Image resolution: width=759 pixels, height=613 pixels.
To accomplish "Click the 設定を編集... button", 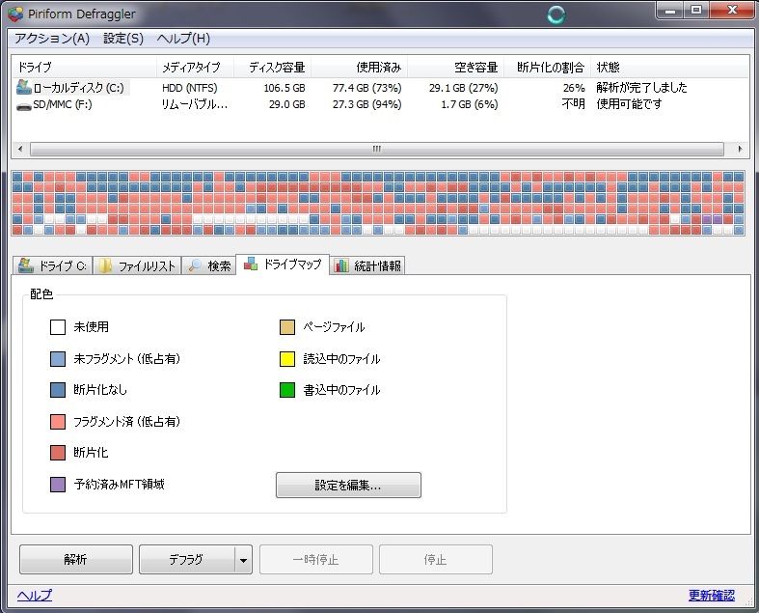I will pos(348,485).
